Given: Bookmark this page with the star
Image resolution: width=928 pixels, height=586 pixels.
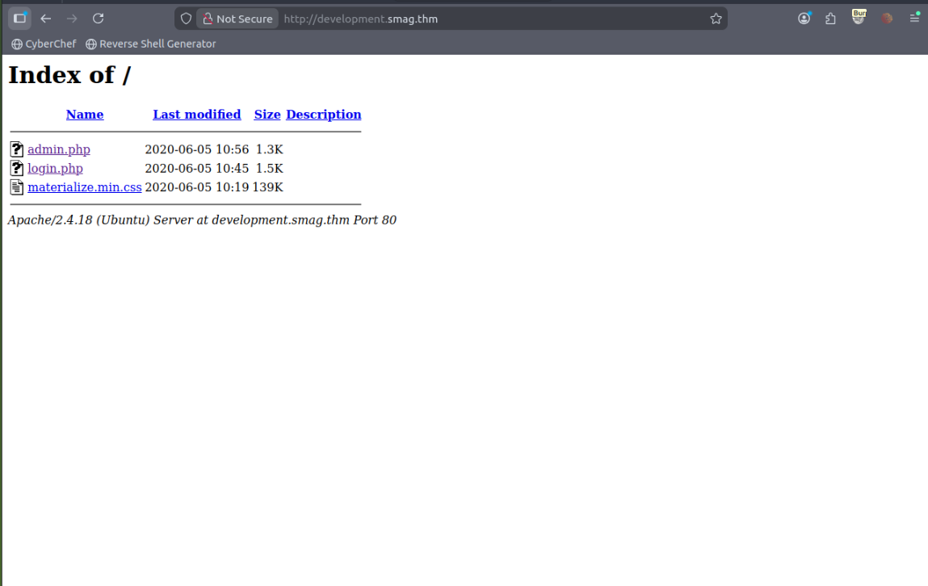Looking at the screenshot, I should 716,19.
